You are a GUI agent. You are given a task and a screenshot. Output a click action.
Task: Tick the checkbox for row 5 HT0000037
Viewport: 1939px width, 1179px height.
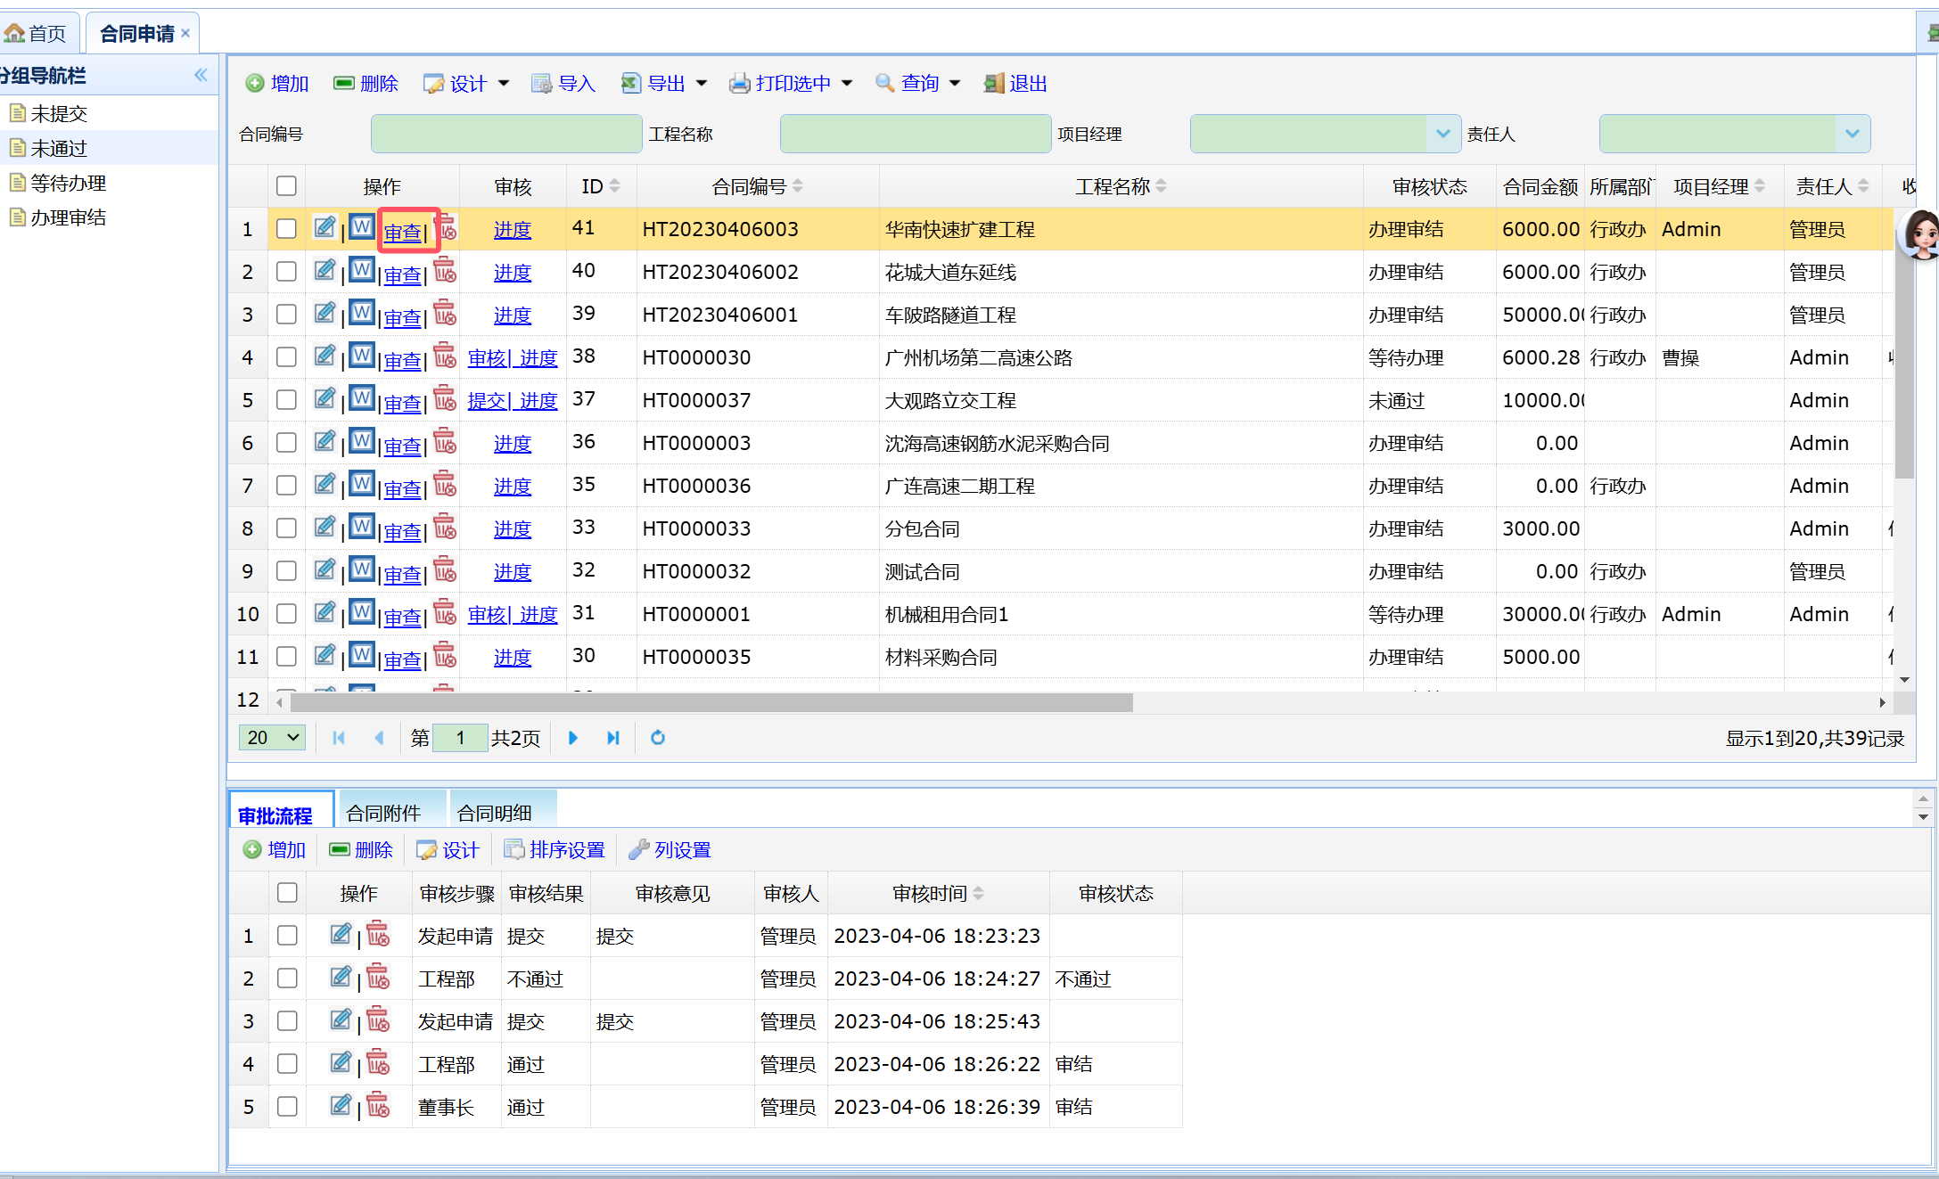286,399
